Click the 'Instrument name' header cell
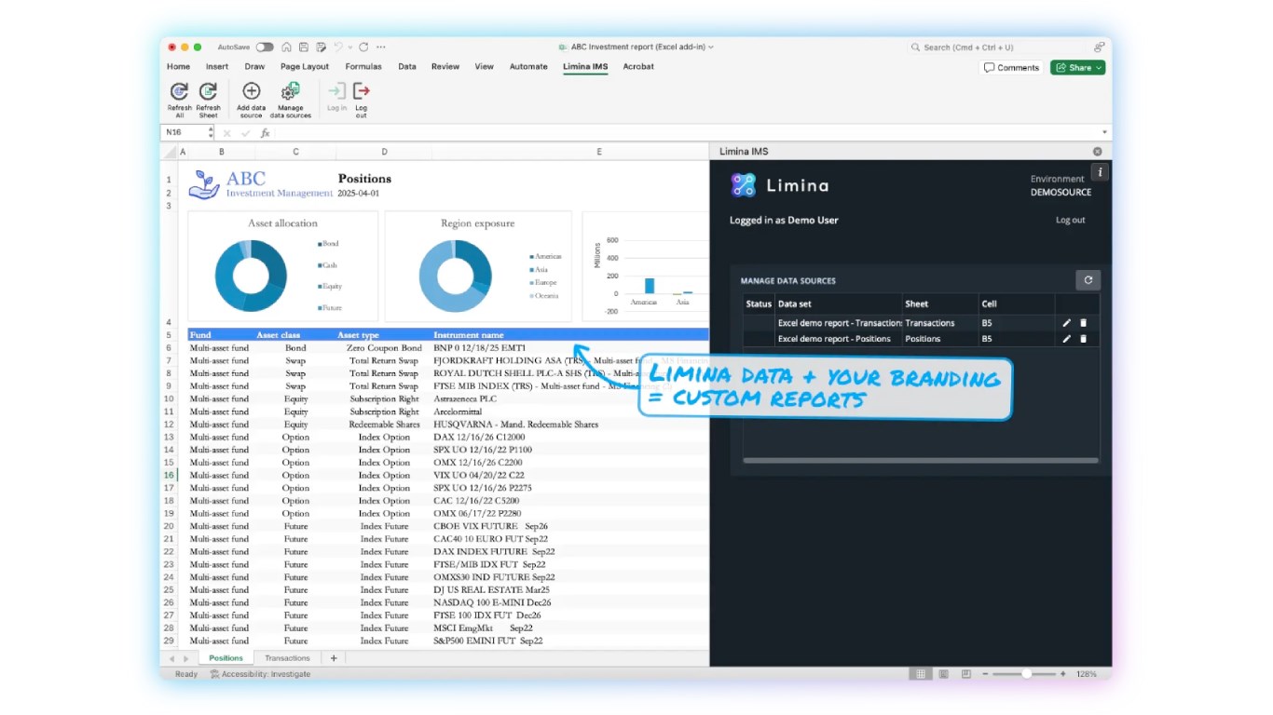Image resolution: width=1273 pixels, height=715 pixels. [x=570, y=335]
